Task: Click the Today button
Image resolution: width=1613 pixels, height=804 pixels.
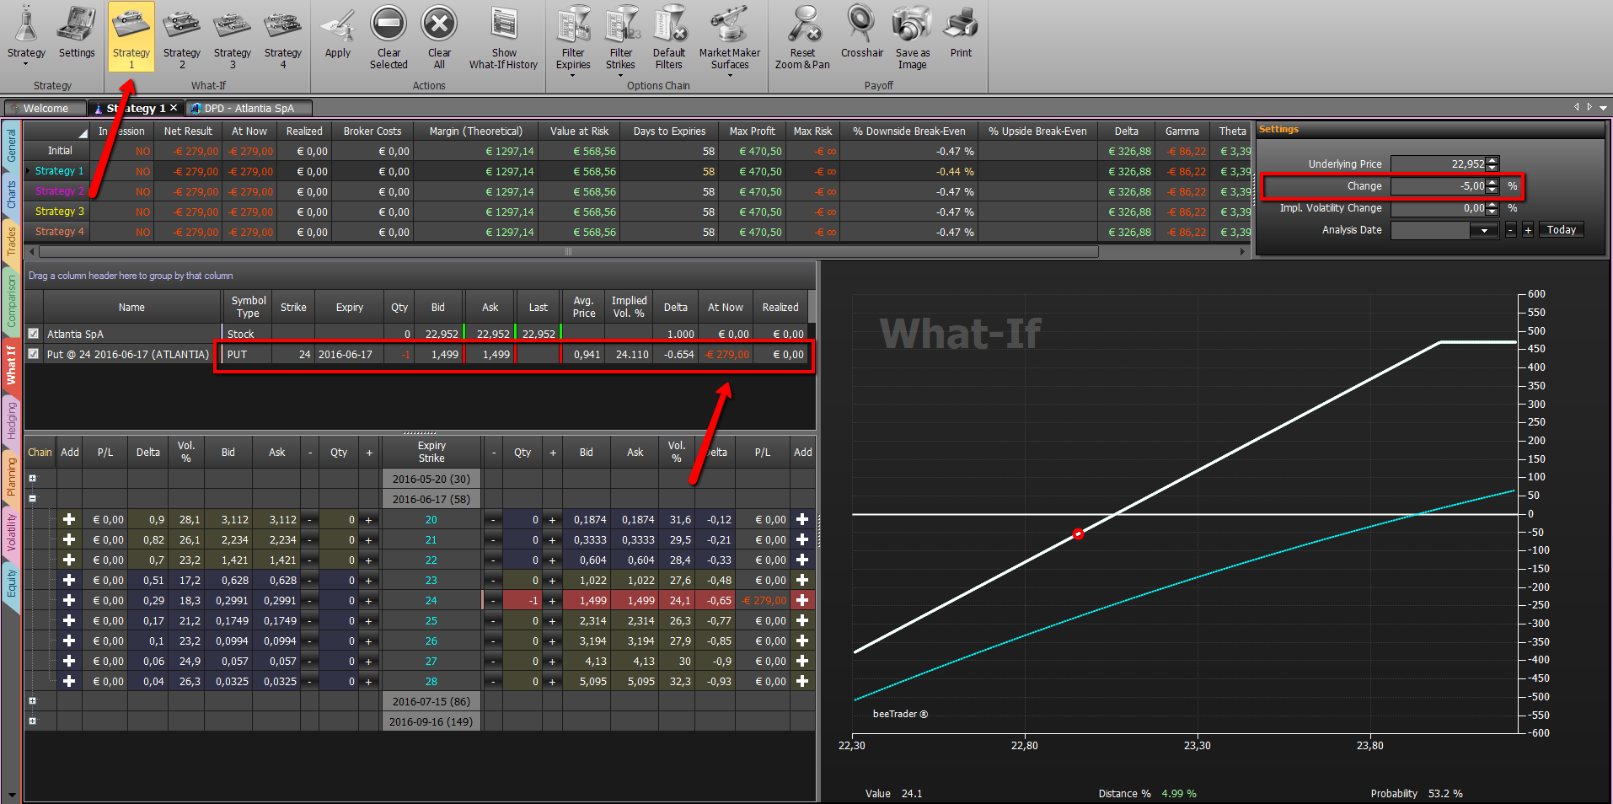Action: tap(1562, 230)
